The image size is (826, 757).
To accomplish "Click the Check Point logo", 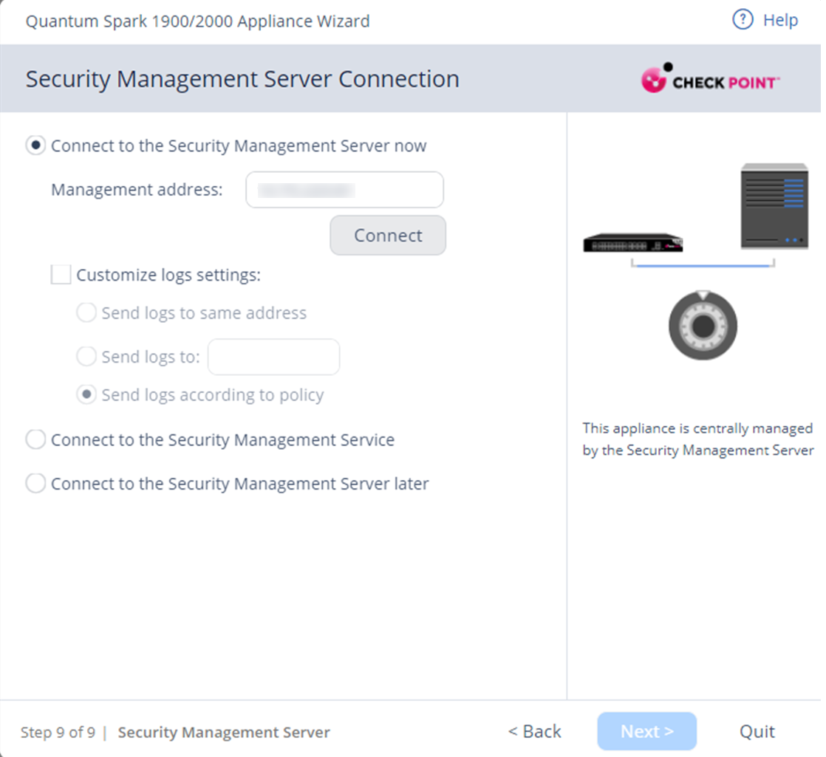I will pyautogui.click(x=710, y=78).
